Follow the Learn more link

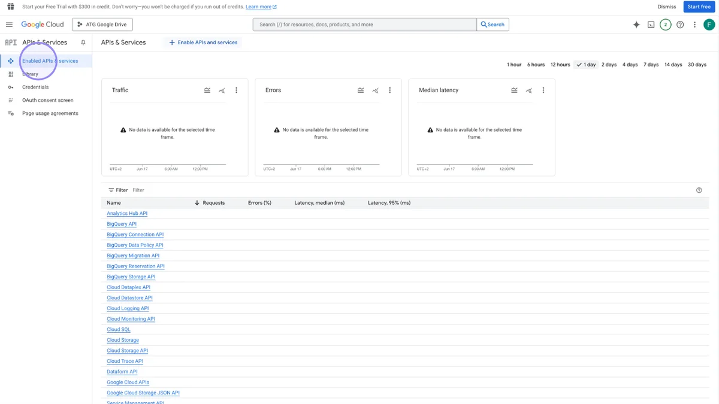click(x=261, y=7)
